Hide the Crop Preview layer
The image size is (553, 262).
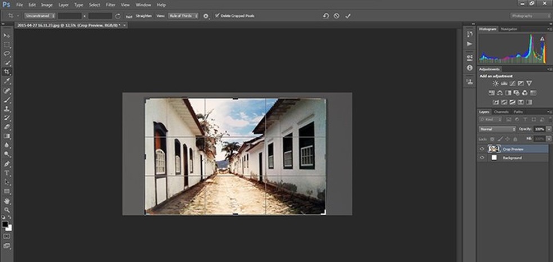coord(482,149)
